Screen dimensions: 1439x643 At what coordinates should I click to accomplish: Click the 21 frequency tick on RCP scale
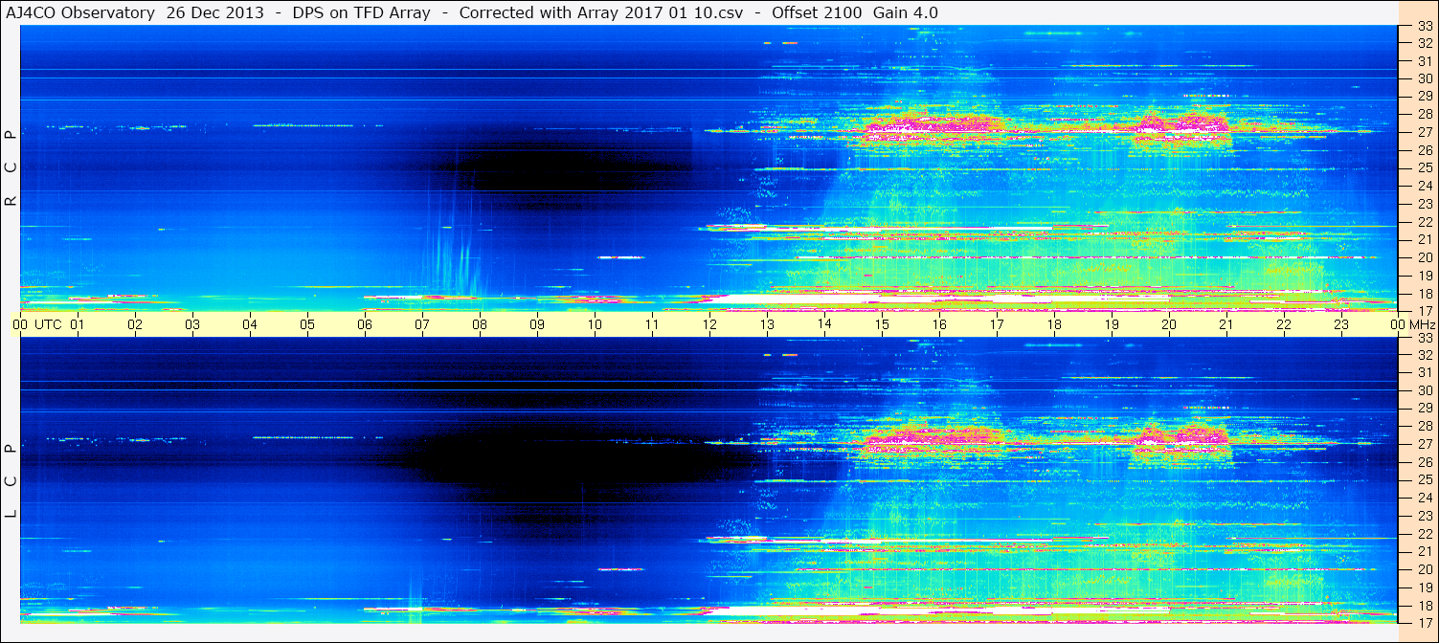1424,239
